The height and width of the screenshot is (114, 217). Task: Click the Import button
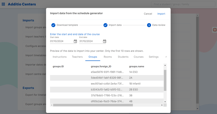coord(161,14)
